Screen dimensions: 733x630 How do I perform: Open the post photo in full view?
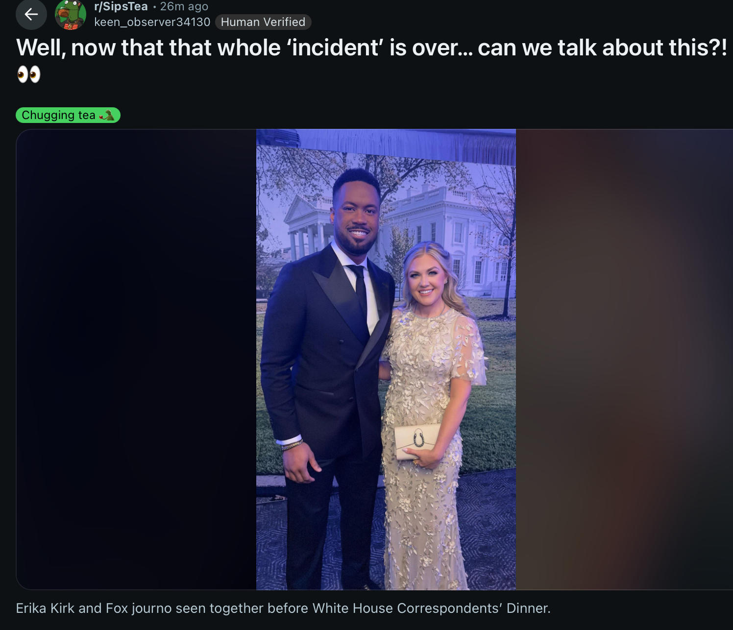(x=386, y=359)
